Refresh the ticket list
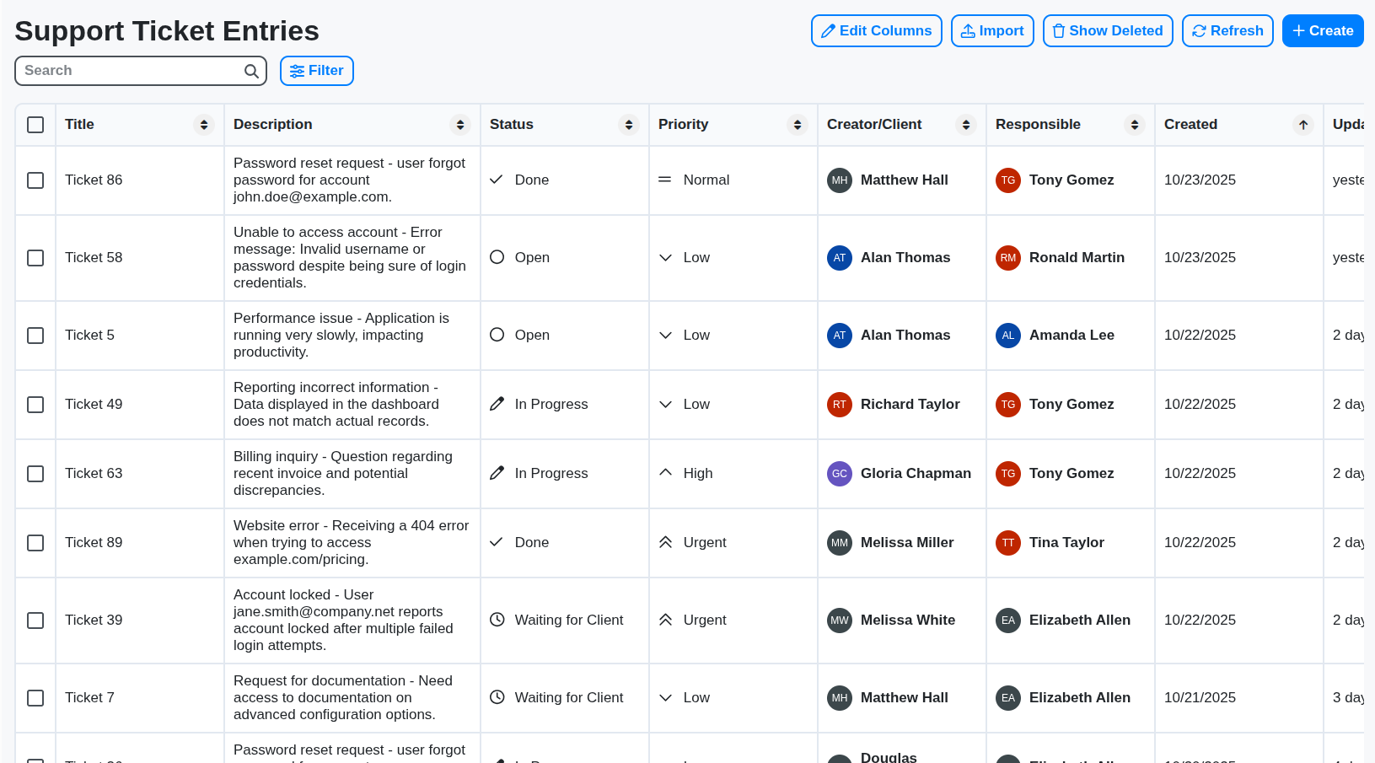The height and width of the screenshot is (763, 1375). (1227, 30)
